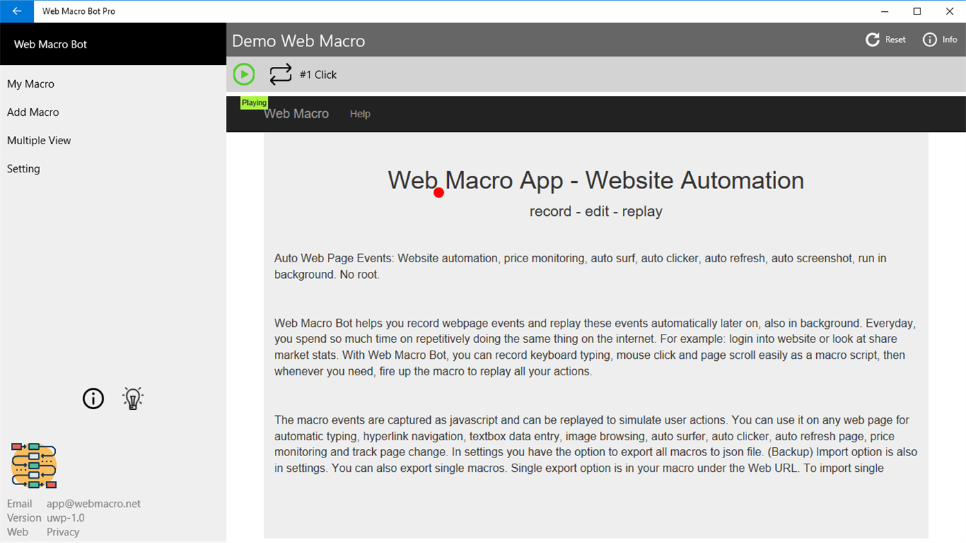Click the app@webmacro.net email address
Viewport: 966px width, 543px height.
point(93,503)
